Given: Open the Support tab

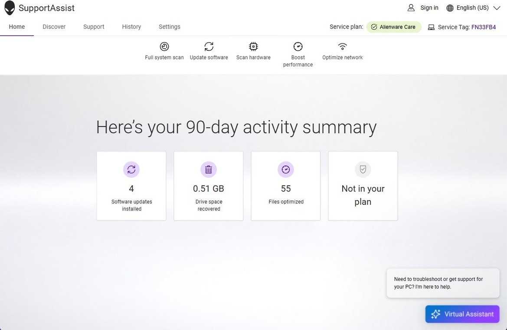Looking at the screenshot, I should click(x=94, y=27).
